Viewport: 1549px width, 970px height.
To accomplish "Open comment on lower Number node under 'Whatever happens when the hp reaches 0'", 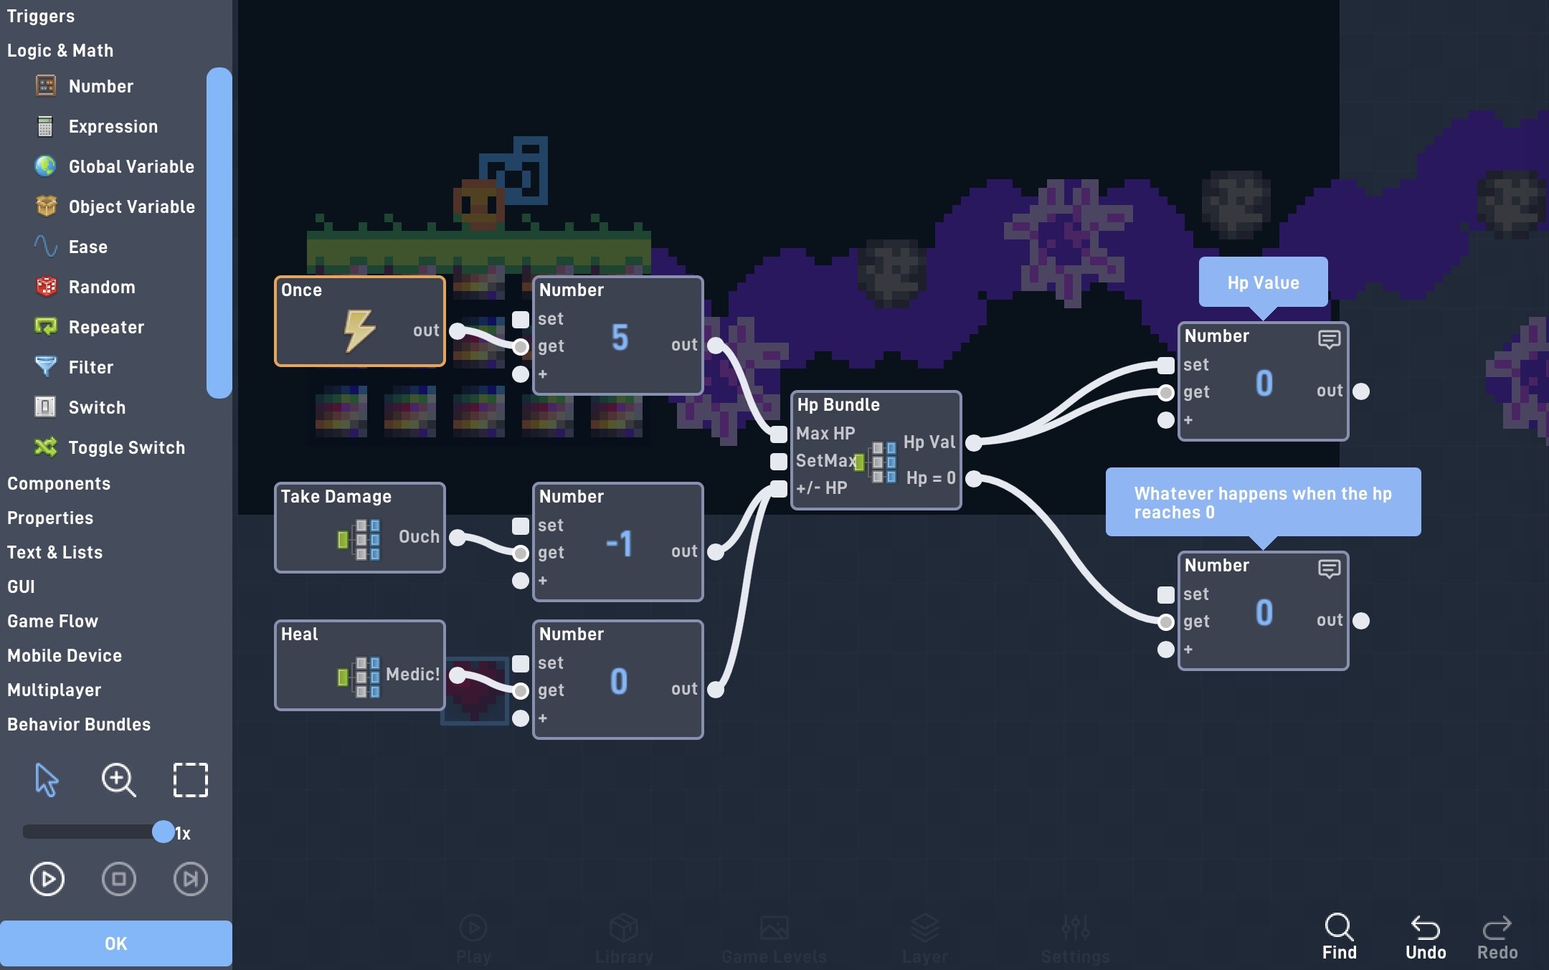I will pyautogui.click(x=1329, y=569).
